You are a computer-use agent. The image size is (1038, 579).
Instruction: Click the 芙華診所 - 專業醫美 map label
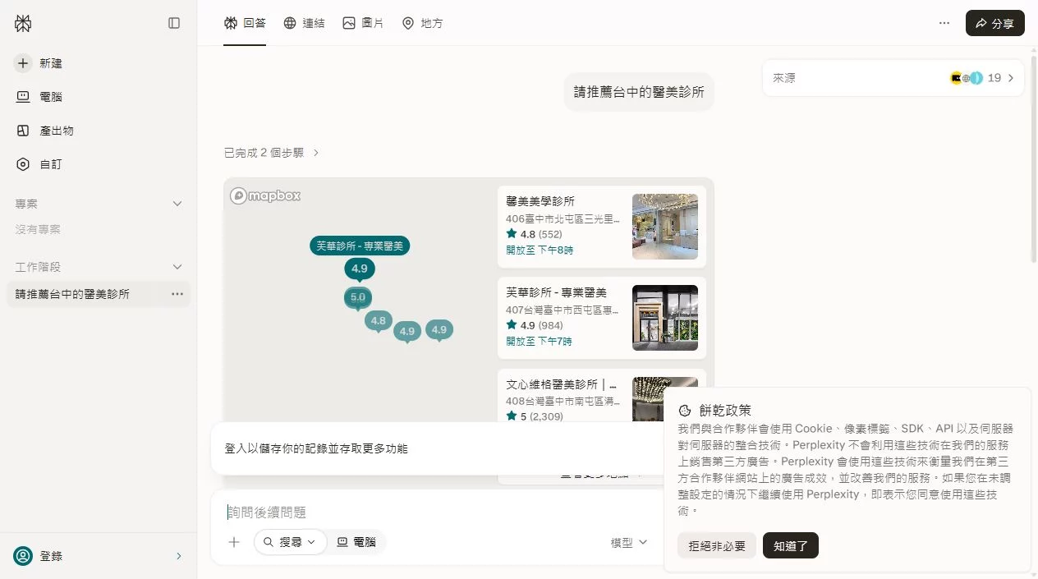pos(360,245)
